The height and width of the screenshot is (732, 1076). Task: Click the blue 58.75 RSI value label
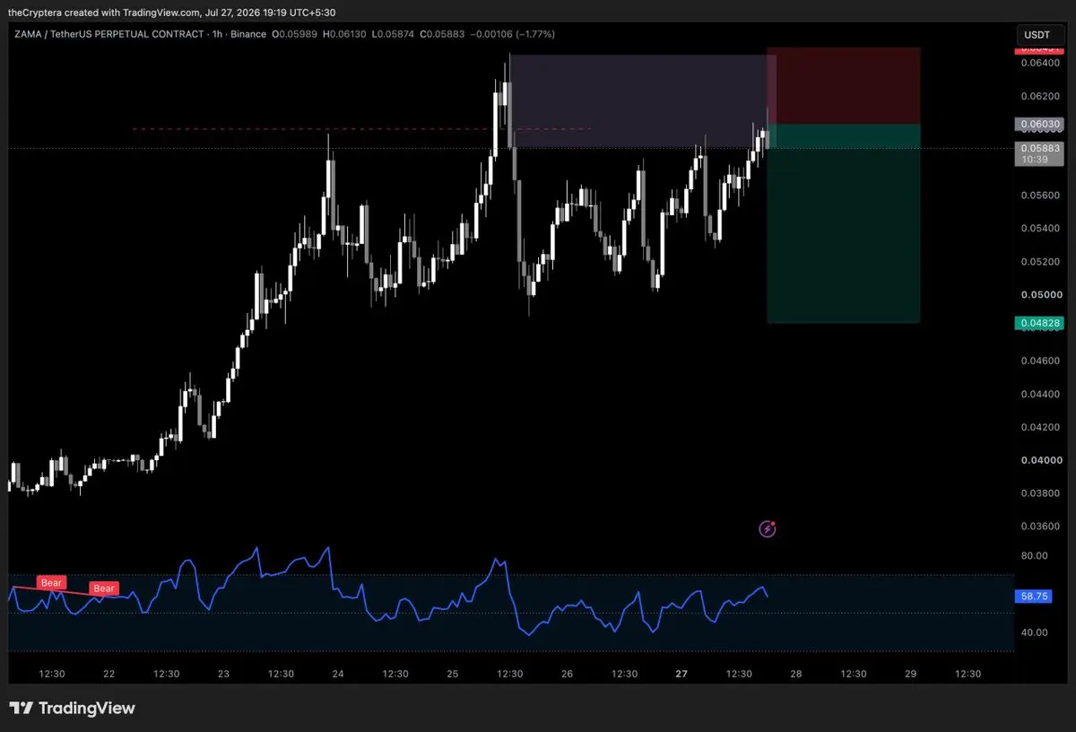coord(1036,596)
